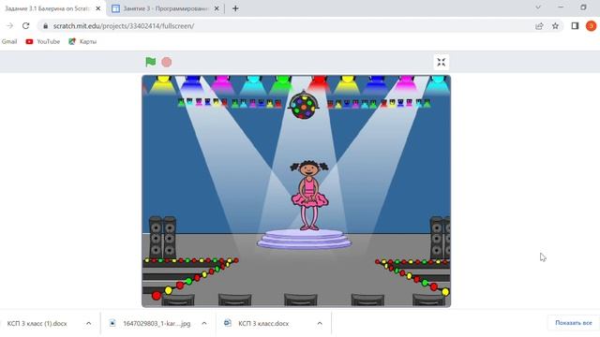Open the browser side panel icon
The image size is (600, 337).
575,26
